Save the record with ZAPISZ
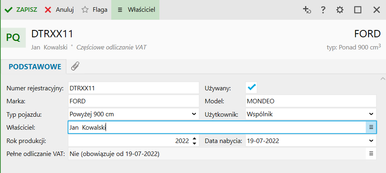 pos(21,10)
